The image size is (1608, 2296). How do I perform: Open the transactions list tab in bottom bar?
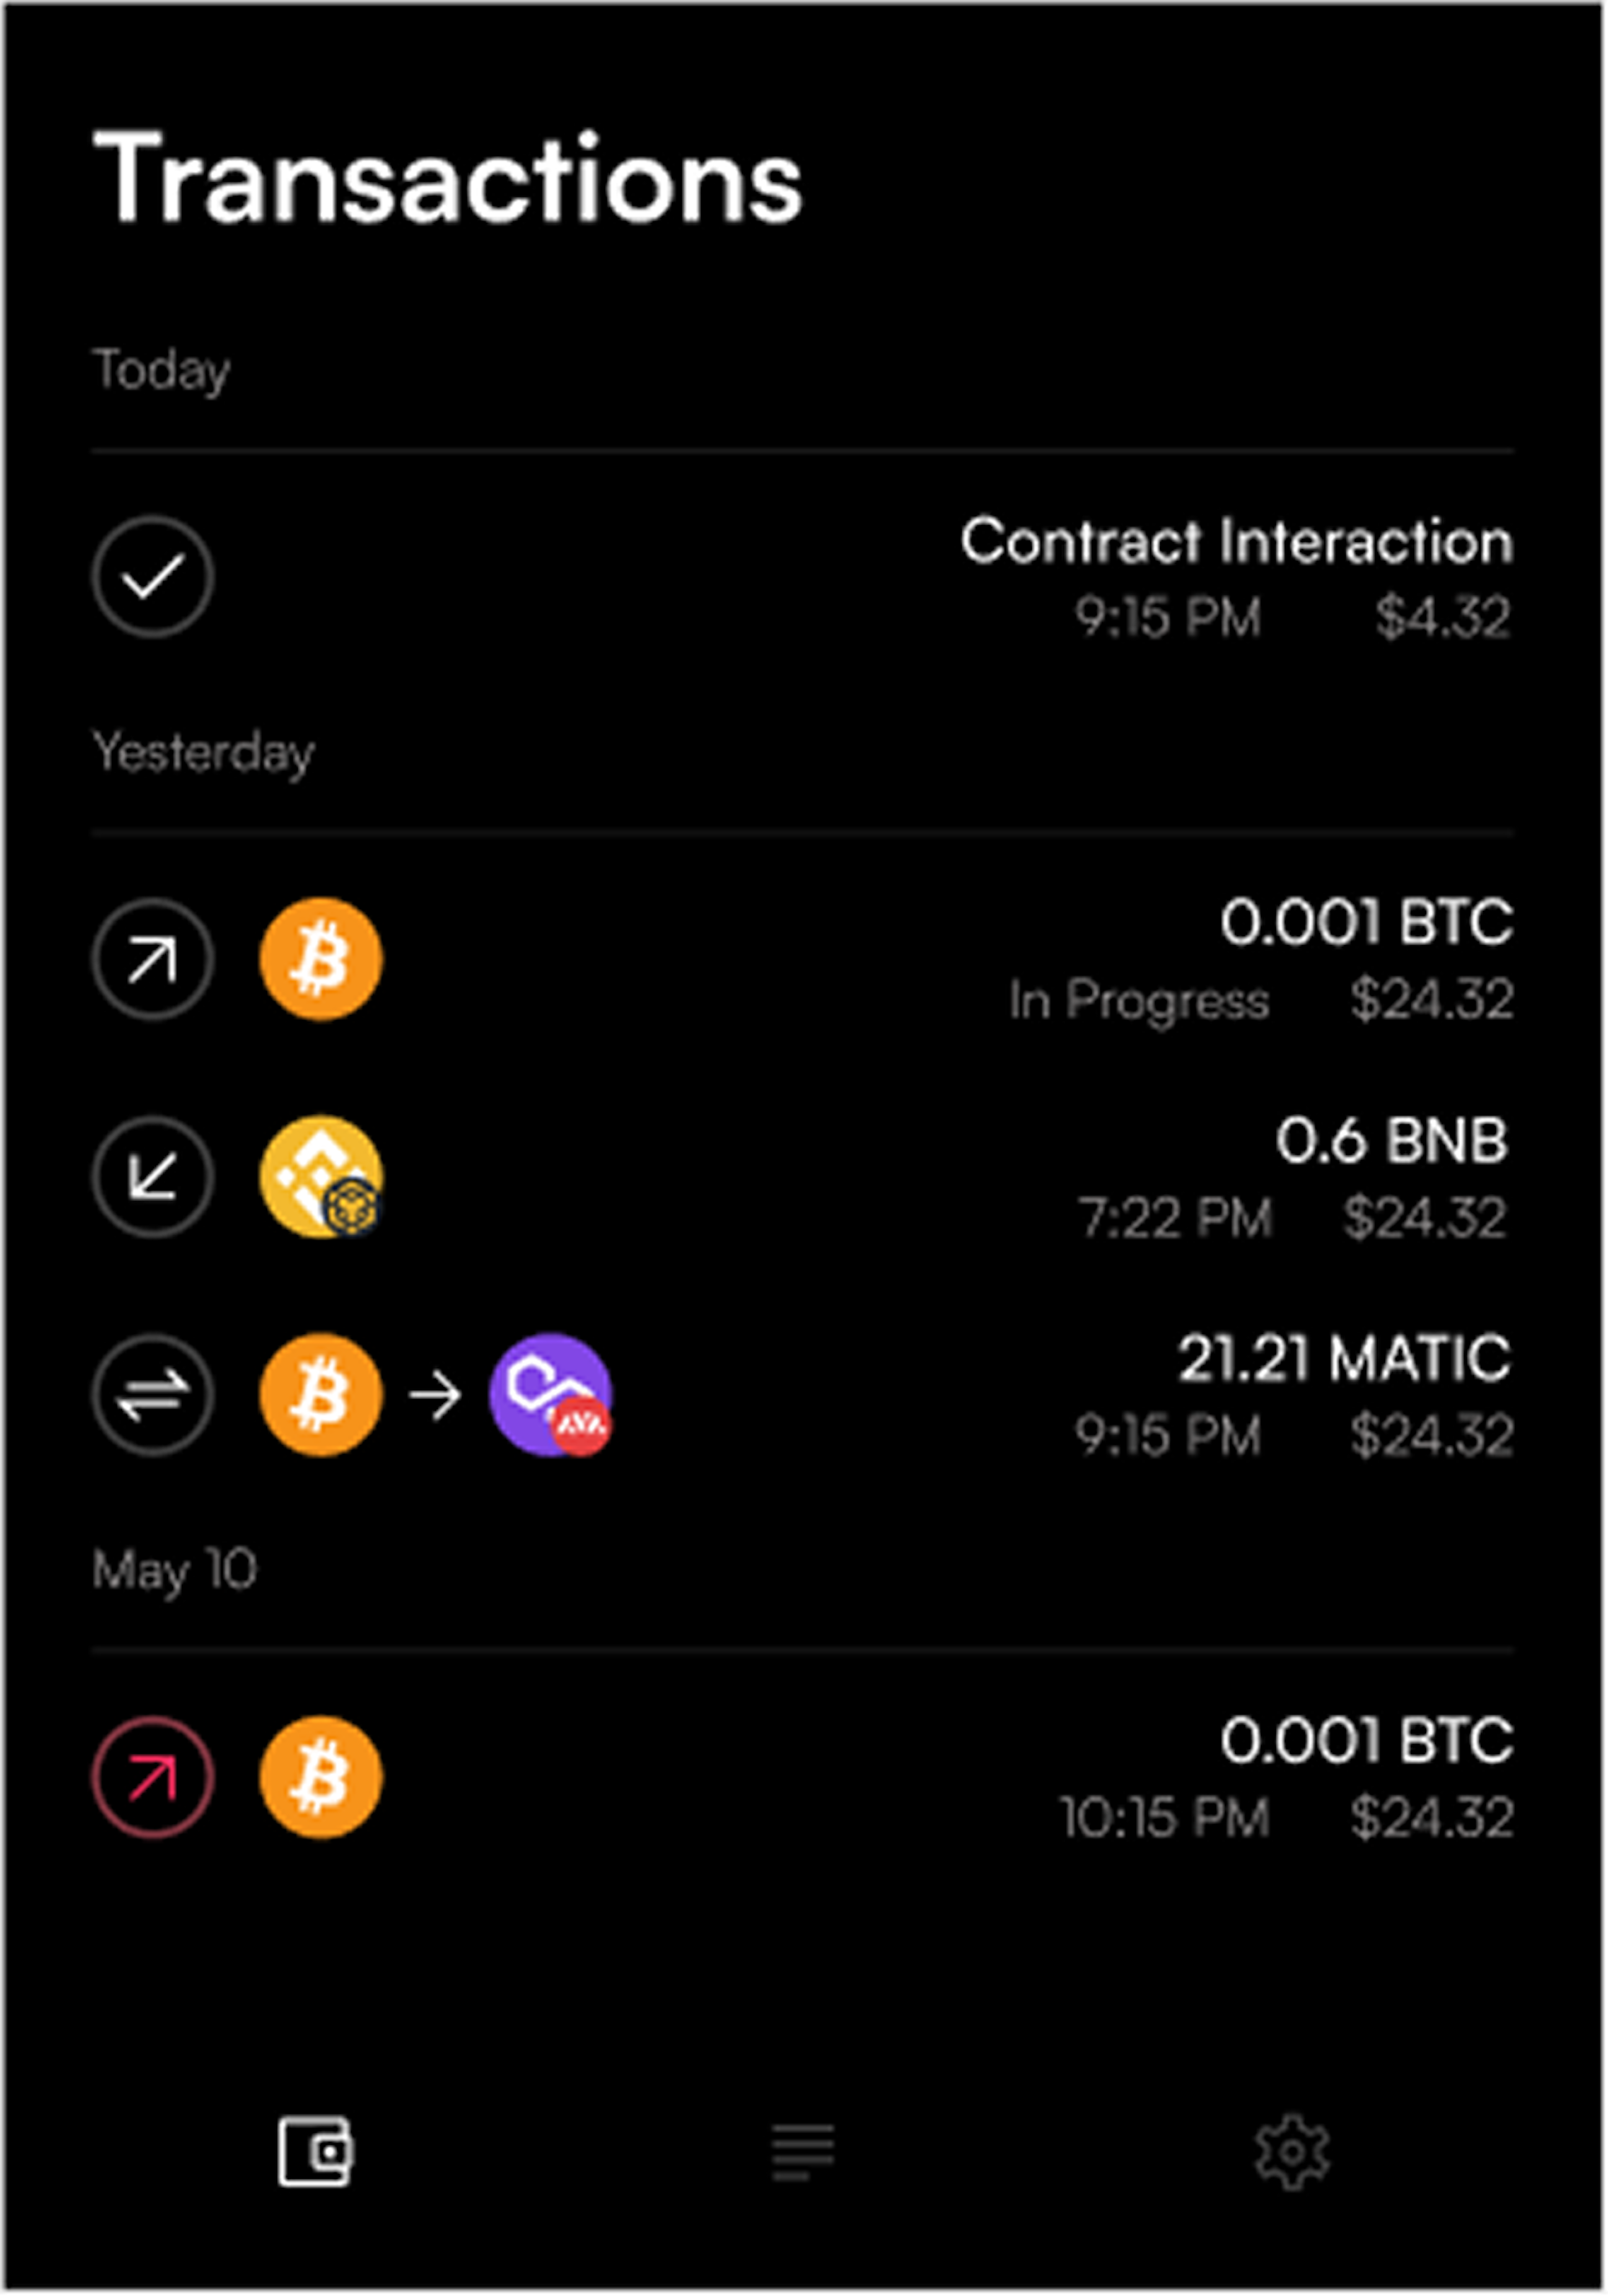tap(803, 2152)
